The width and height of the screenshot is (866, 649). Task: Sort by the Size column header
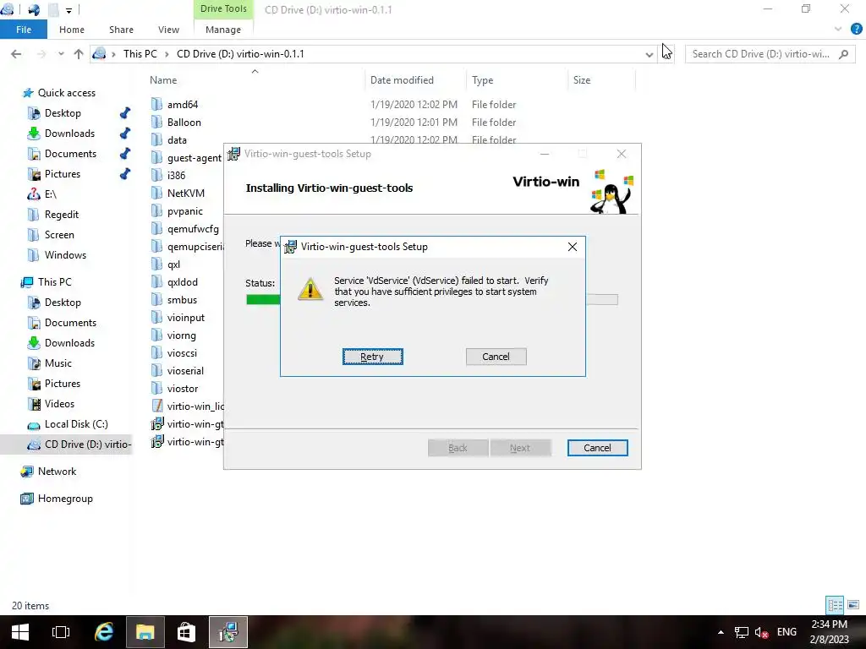coord(582,80)
